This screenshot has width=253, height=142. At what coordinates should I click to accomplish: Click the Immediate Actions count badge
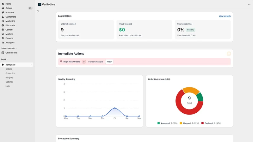click(229, 54)
